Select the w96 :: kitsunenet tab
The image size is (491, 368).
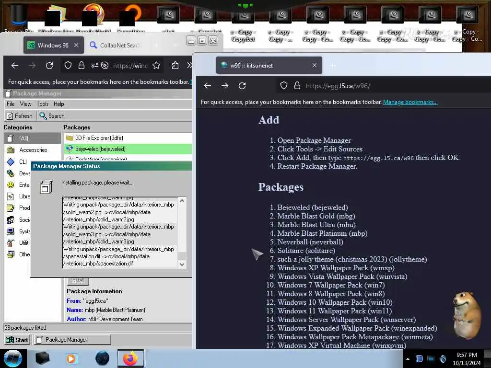(x=269, y=65)
